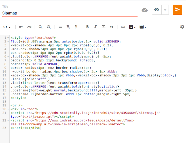Image resolution: width=186 pixels, height=143 pixels.
Task: Toggle bold formatting
Action: point(87,27)
